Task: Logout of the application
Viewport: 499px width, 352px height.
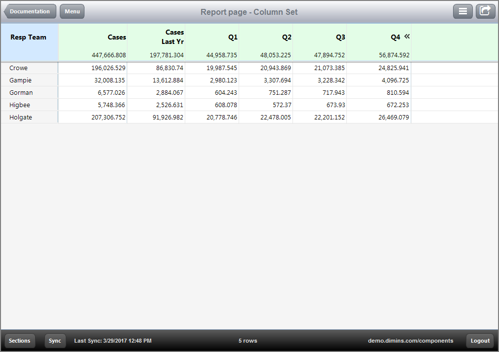Action: point(480,341)
